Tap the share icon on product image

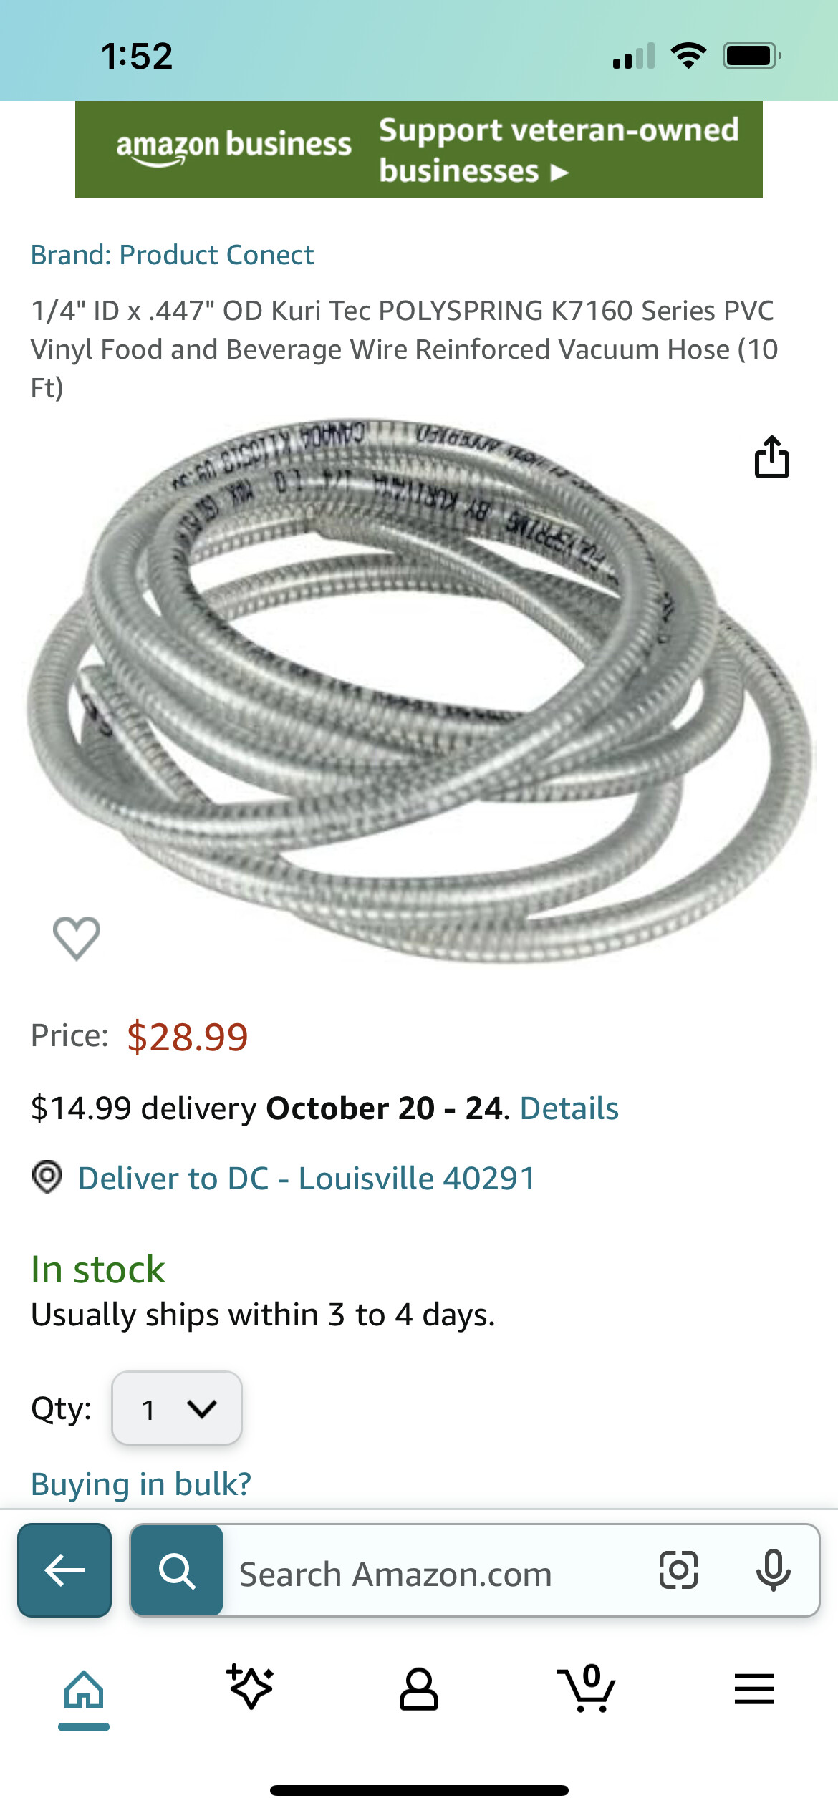771,457
